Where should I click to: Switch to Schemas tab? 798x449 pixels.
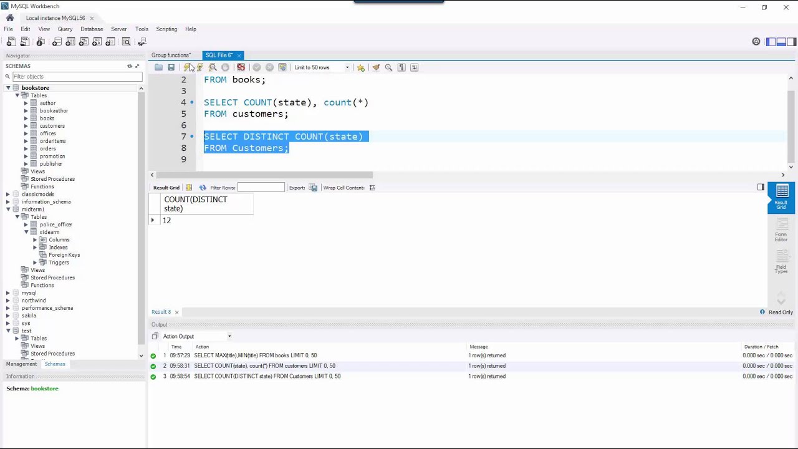point(55,364)
